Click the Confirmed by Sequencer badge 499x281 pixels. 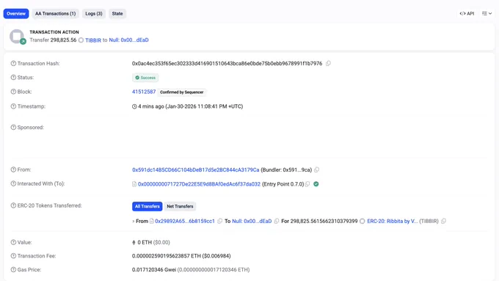point(182,92)
